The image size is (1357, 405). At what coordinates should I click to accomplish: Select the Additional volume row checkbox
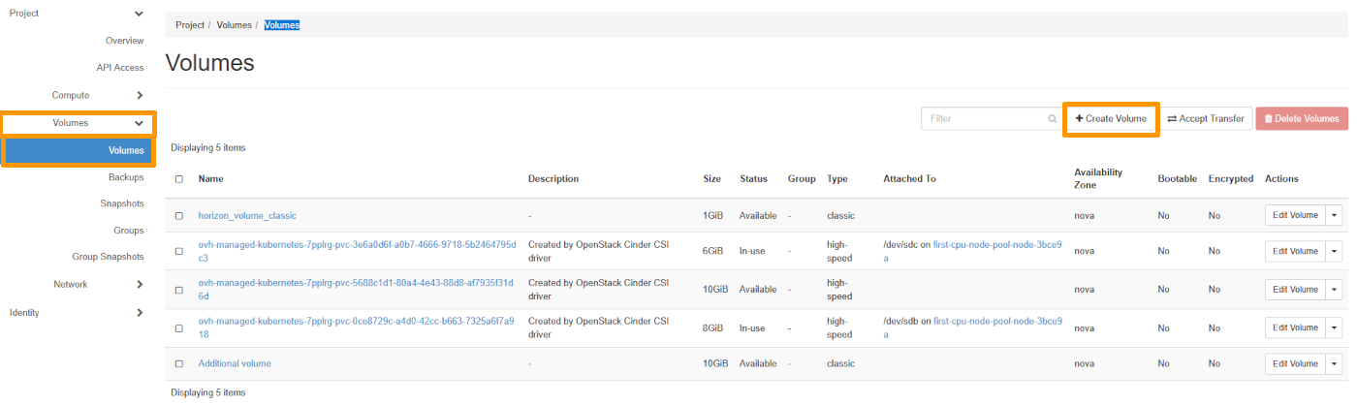click(x=178, y=363)
